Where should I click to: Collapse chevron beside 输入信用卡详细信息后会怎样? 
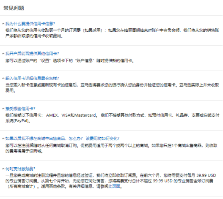(3, 78)
